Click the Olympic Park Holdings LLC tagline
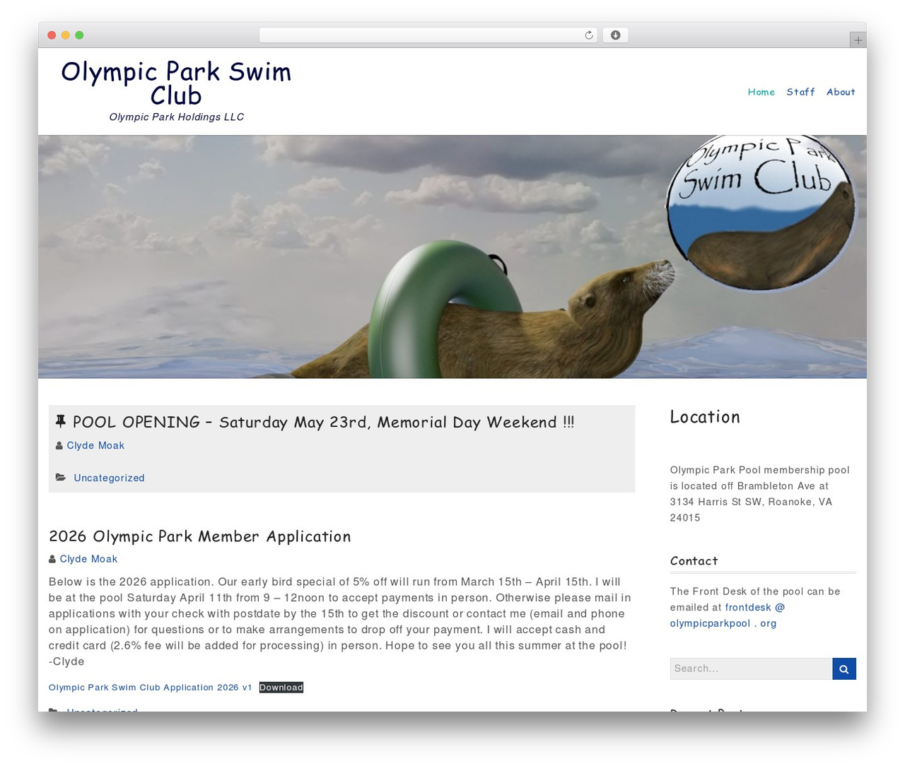The height and width of the screenshot is (766, 905). (176, 117)
